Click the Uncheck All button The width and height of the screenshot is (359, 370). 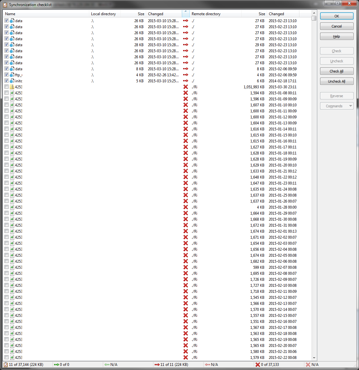coord(337,81)
